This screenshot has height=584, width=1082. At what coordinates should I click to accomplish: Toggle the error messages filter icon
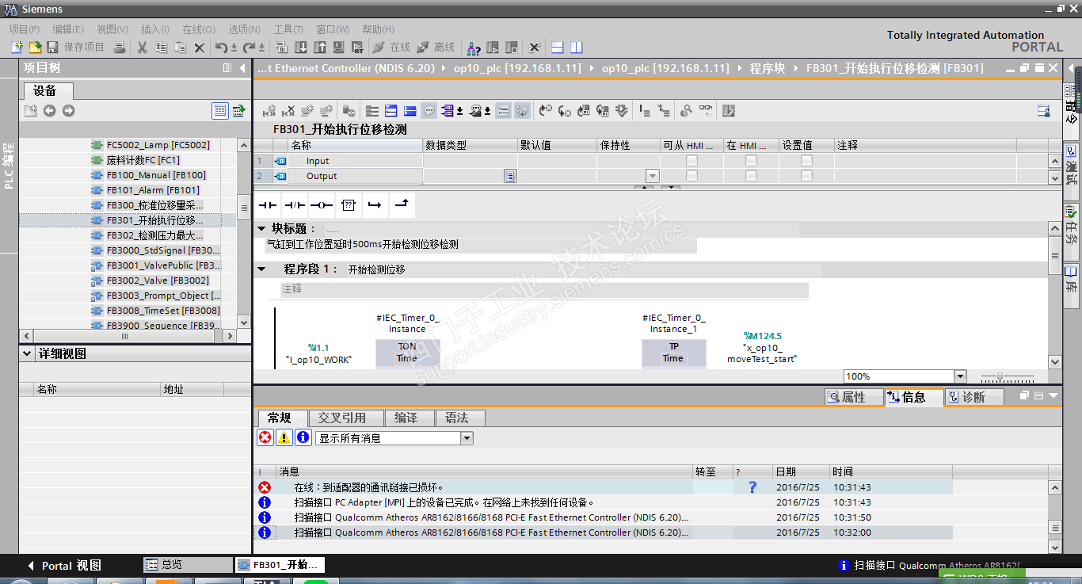(x=265, y=437)
